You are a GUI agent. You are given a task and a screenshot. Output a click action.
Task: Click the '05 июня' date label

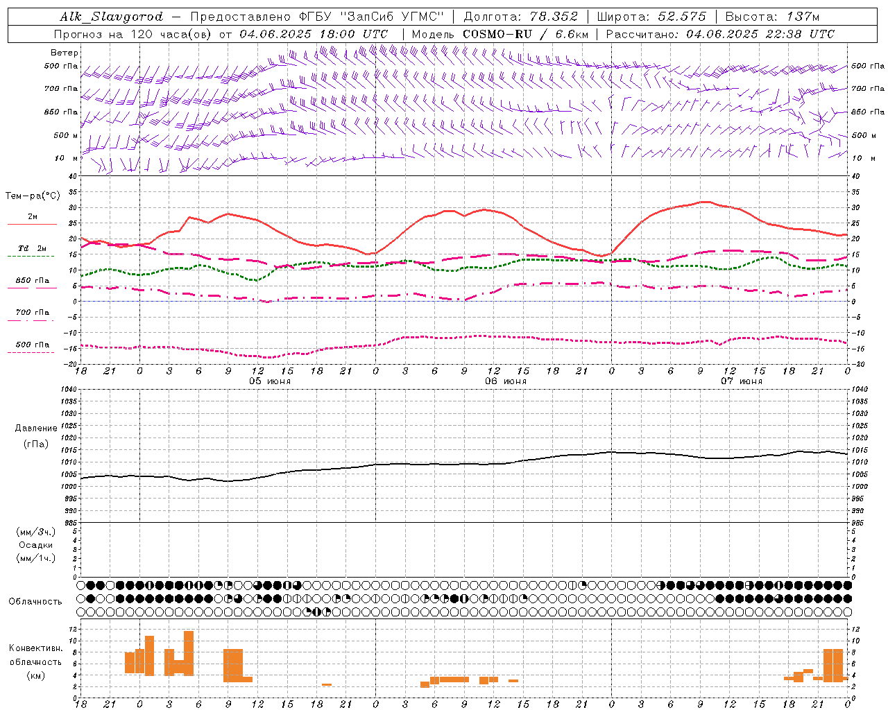(x=270, y=381)
